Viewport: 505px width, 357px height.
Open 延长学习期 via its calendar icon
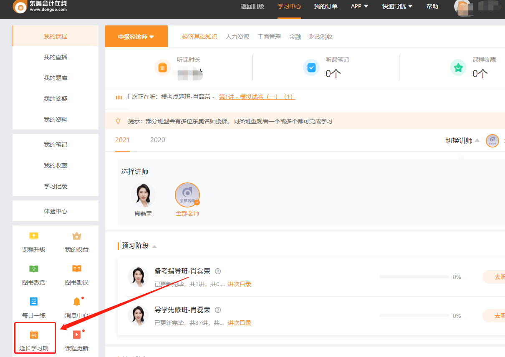34,335
